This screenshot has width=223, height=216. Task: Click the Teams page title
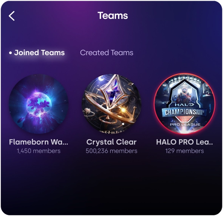[x=113, y=16]
